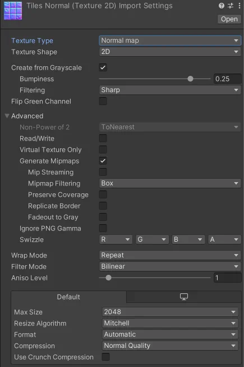Click the Tiles Normal texture thumbnail icon

[x=13, y=11]
